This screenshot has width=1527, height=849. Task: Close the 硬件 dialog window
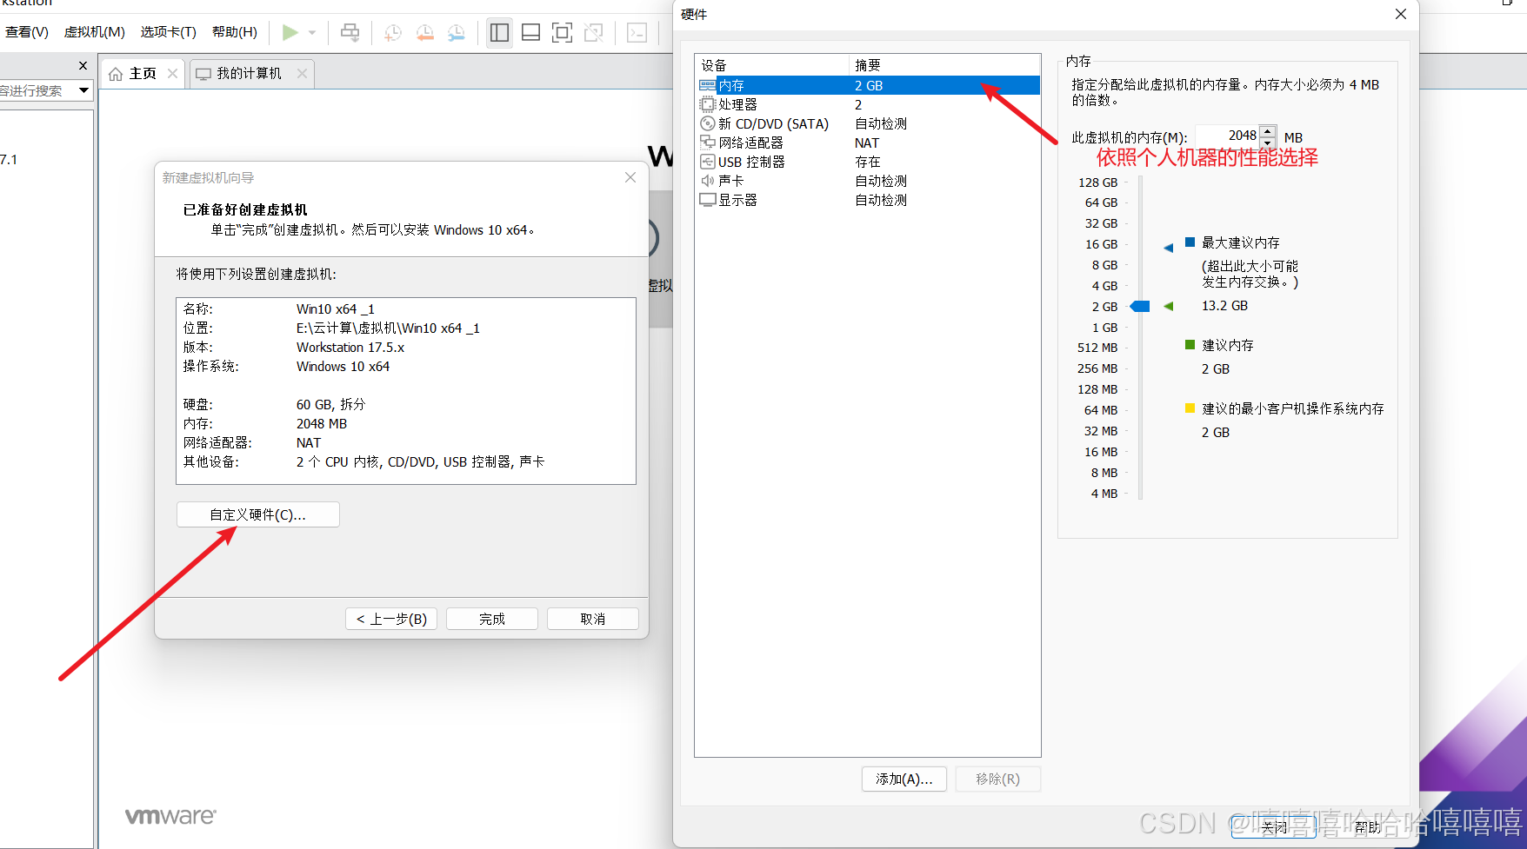[x=1400, y=14]
